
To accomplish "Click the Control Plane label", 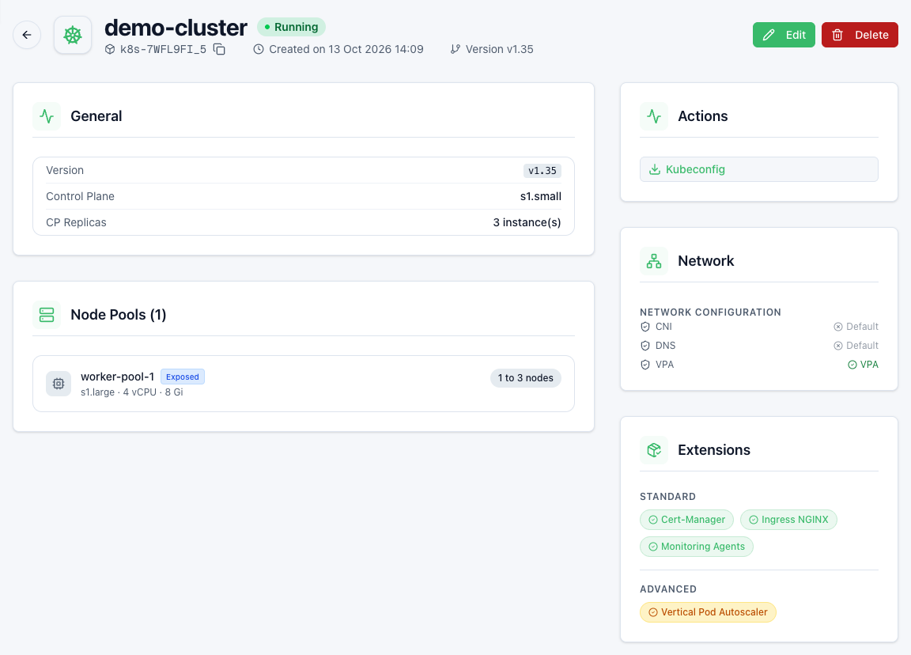I will click(80, 196).
